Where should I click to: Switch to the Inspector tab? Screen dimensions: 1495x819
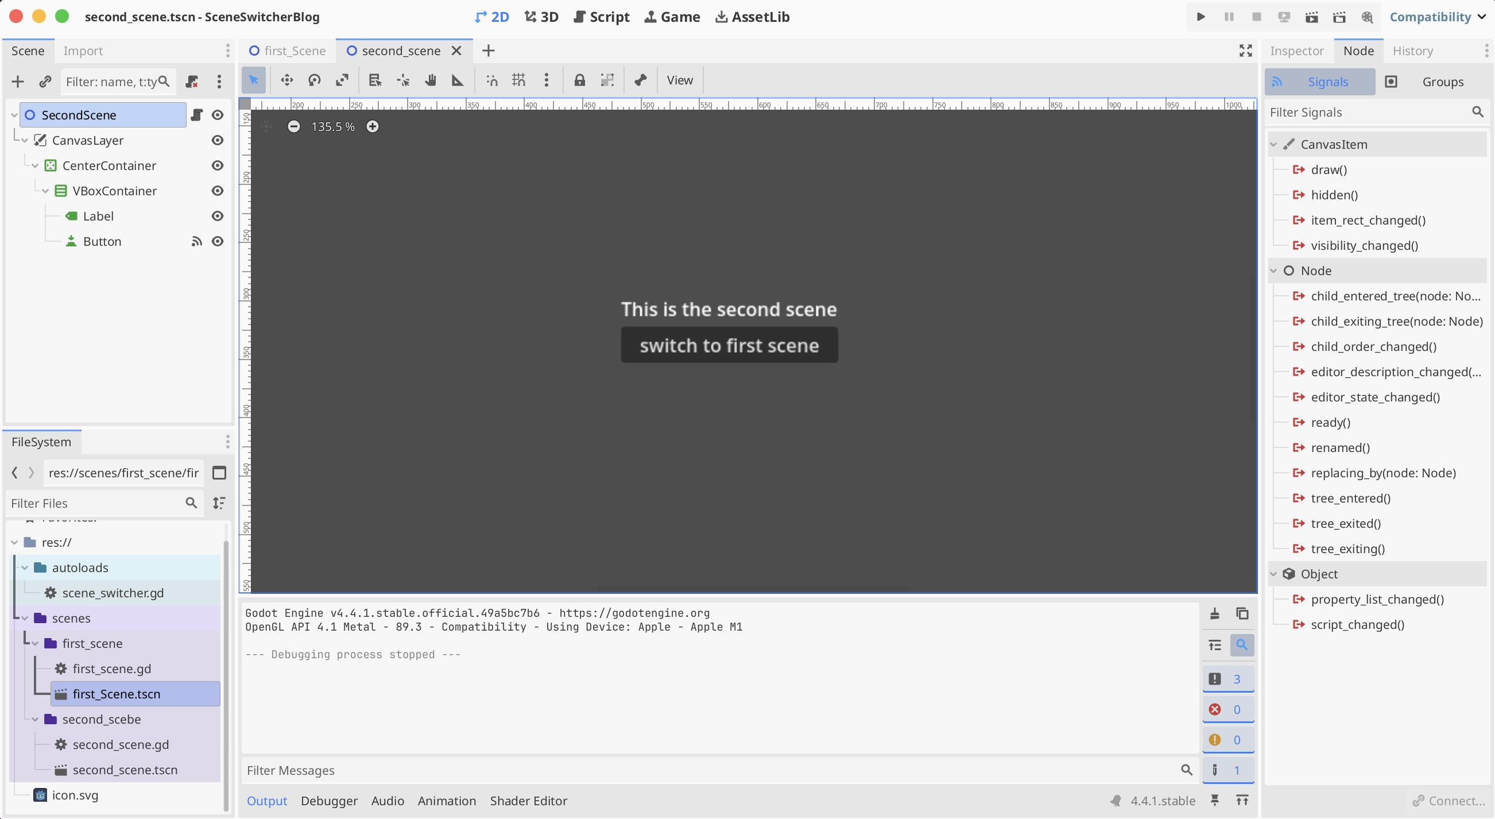point(1296,51)
